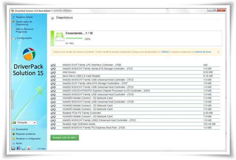Collapse the Diagnósticos section chevron
The image size is (236, 160).
tap(52, 18)
